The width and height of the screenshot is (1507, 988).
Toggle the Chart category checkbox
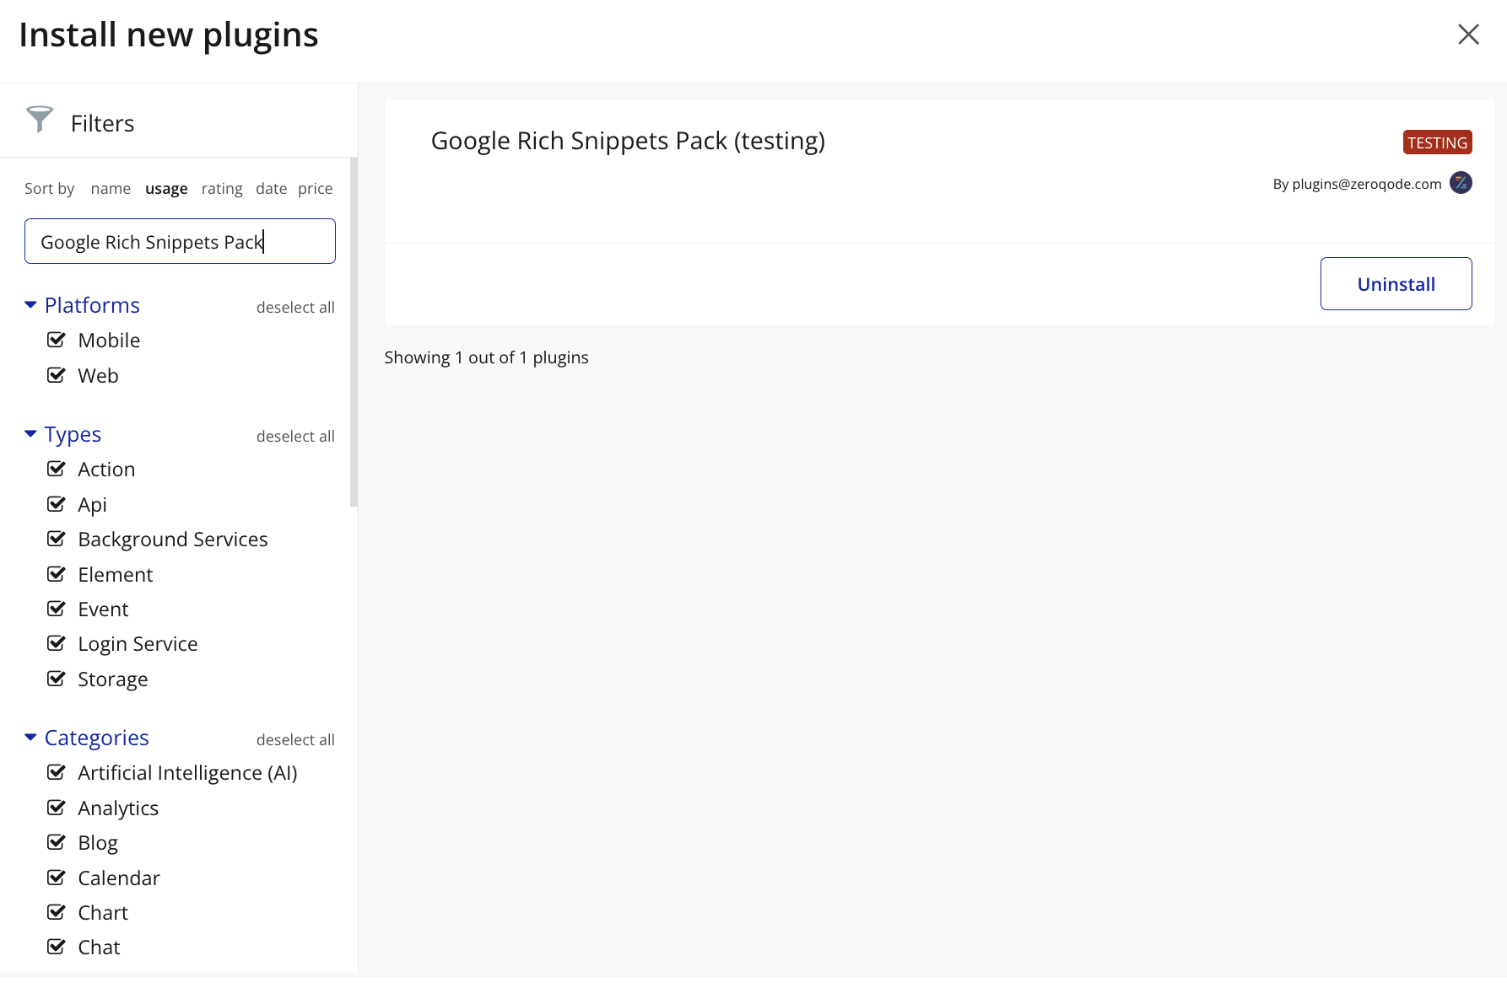click(x=57, y=912)
